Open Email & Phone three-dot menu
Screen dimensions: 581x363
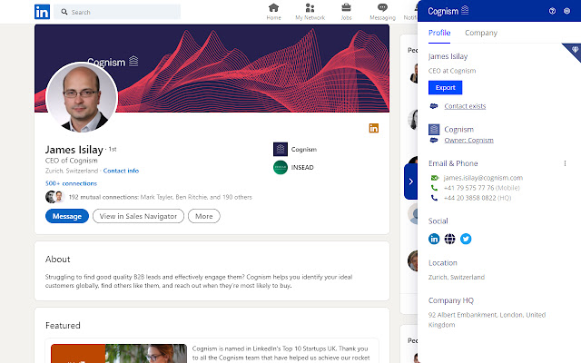pos(565,163)
